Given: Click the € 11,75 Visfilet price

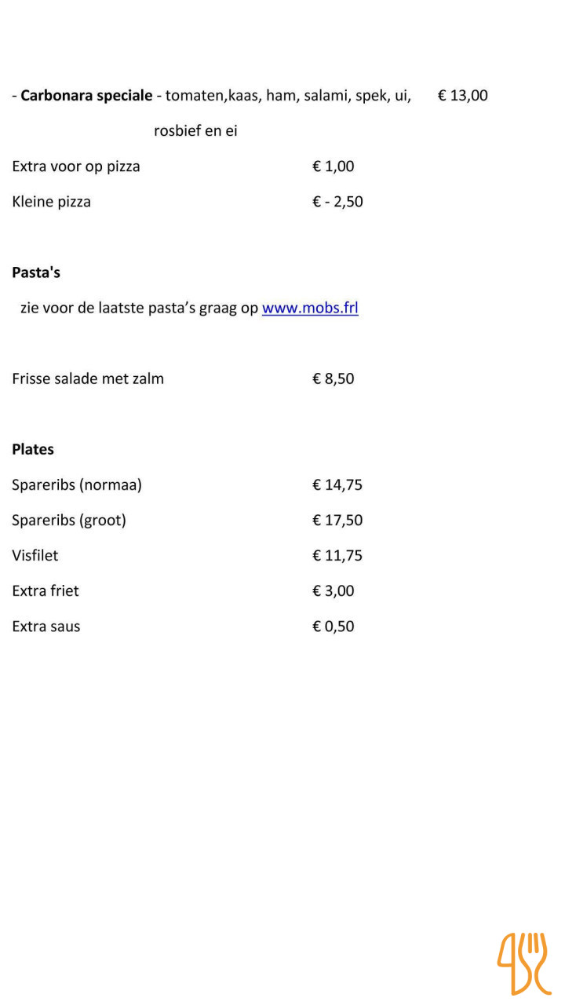Looking at the screenshot, I should [x=337, y=555].
